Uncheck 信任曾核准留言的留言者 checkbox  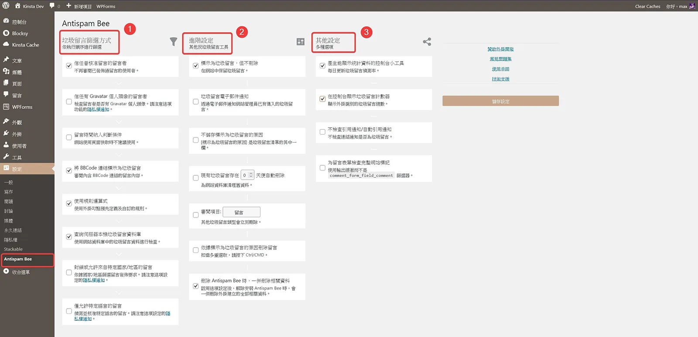point(69,65)
